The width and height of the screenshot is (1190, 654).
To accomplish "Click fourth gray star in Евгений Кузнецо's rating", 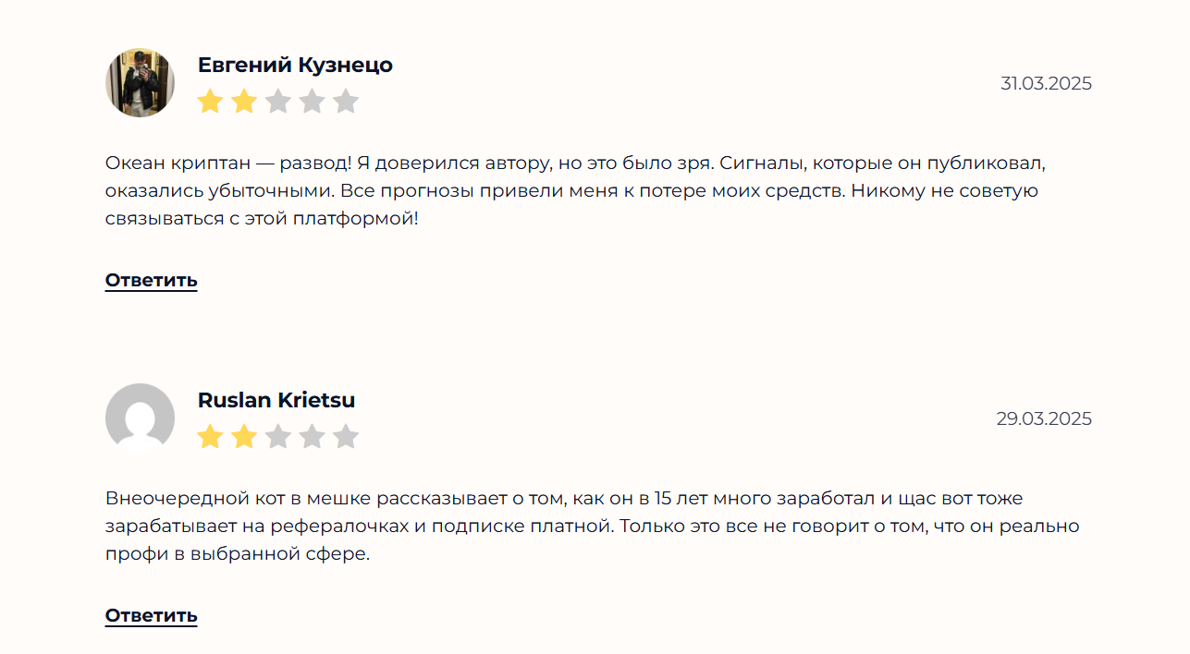I will 312,101.
